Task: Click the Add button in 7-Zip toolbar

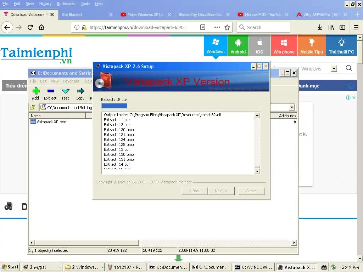Action: coord(36,93)
